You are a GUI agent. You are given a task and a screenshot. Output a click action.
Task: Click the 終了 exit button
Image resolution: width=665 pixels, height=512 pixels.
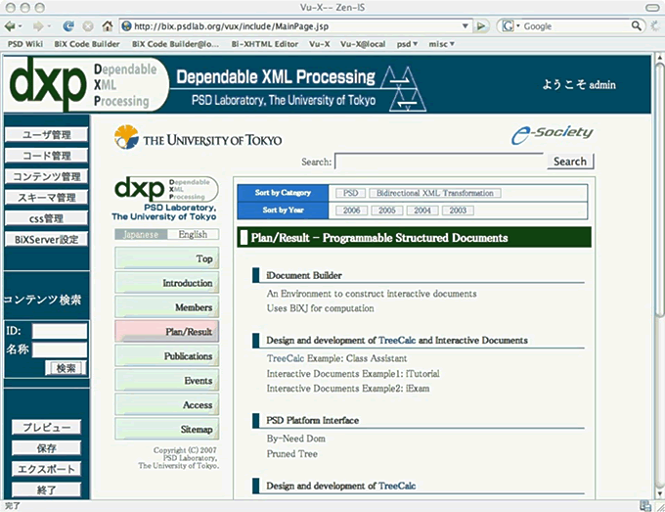(46, 489)
